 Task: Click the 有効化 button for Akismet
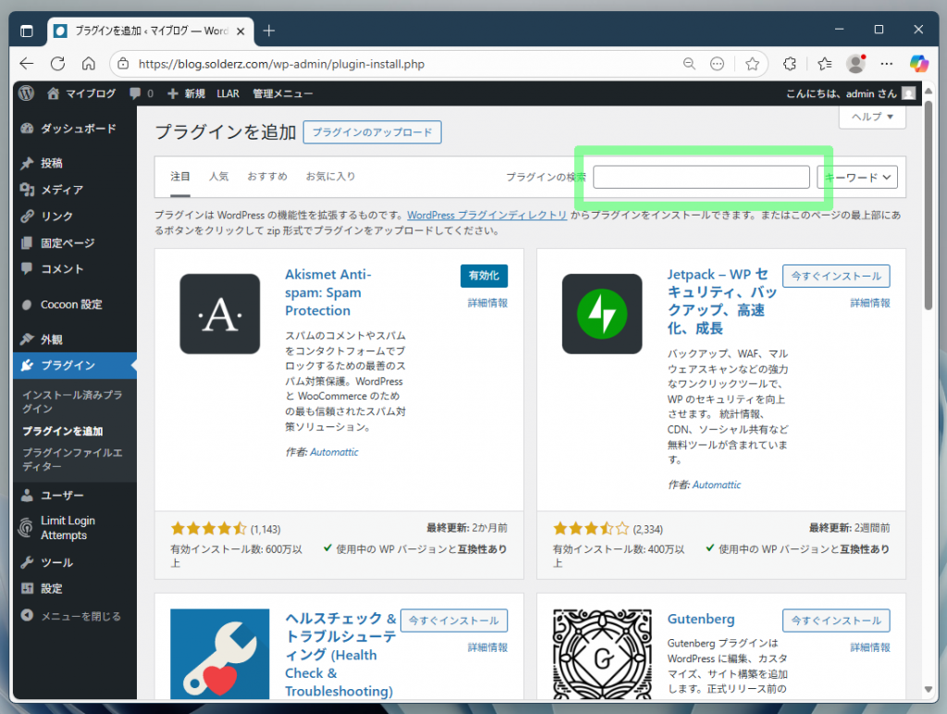484,276
